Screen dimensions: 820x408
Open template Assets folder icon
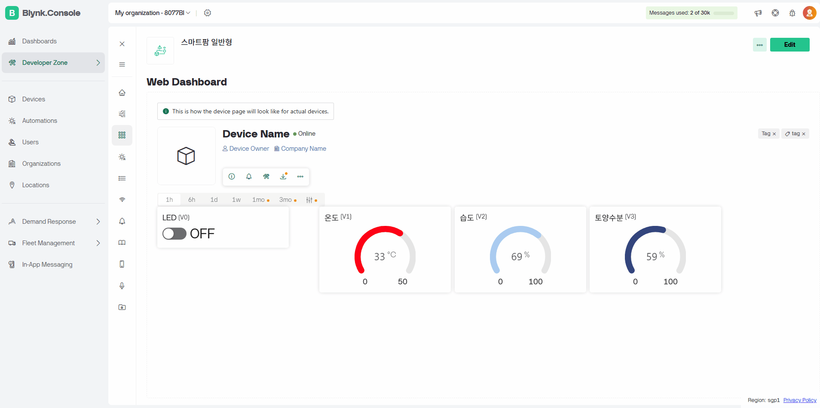tap(122, 307)
